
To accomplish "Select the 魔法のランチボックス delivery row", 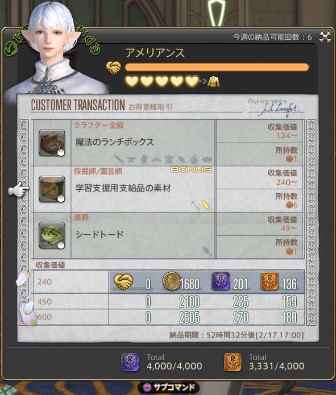I will coord(168,143).
